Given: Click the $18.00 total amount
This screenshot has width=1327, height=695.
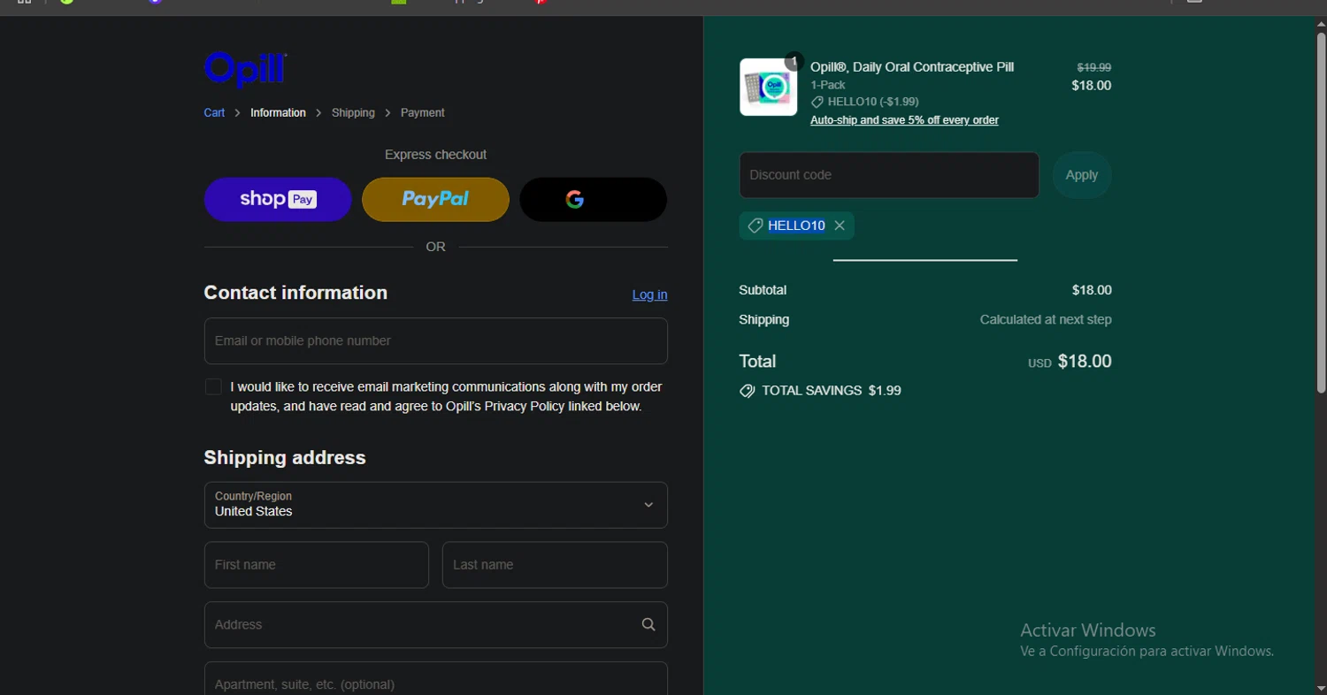Looking at the screenshot, I should (1085, 361).
